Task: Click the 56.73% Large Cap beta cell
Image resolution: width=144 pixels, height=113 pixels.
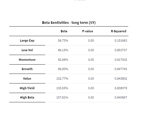Action: click(63, 40)
